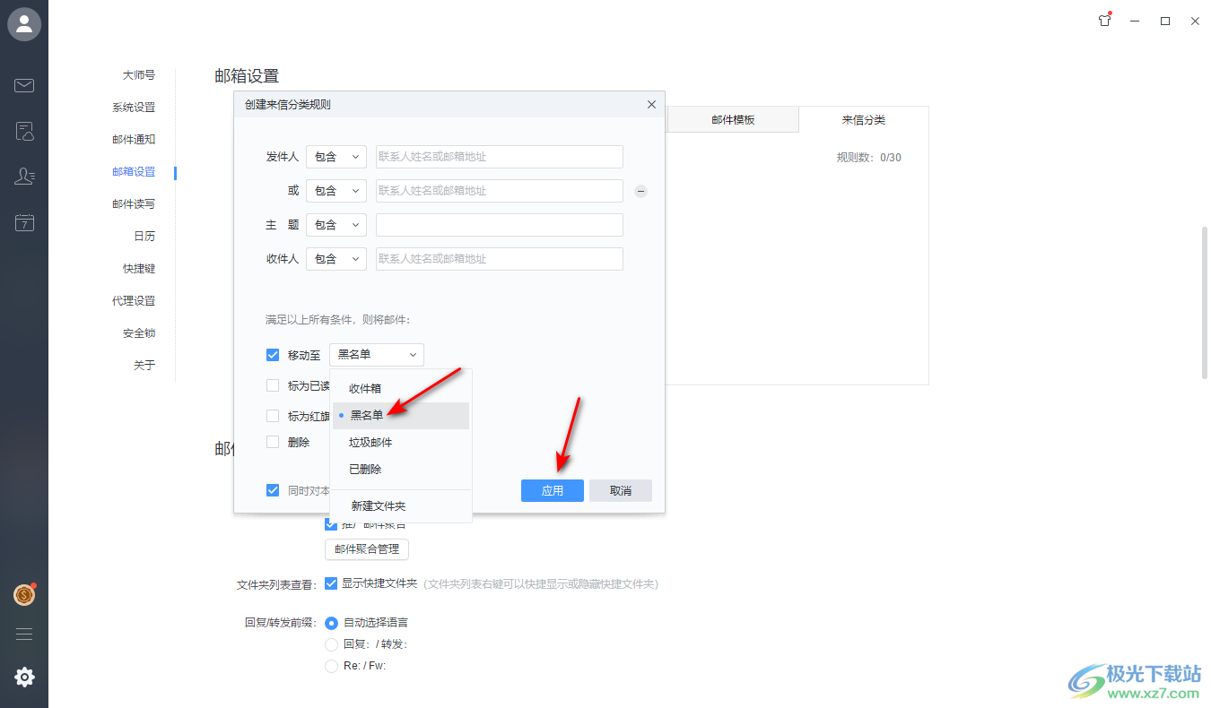Screen dimensions: 1211x708
Task: Click the 取消 button
Action: click(x=621, y=490)
